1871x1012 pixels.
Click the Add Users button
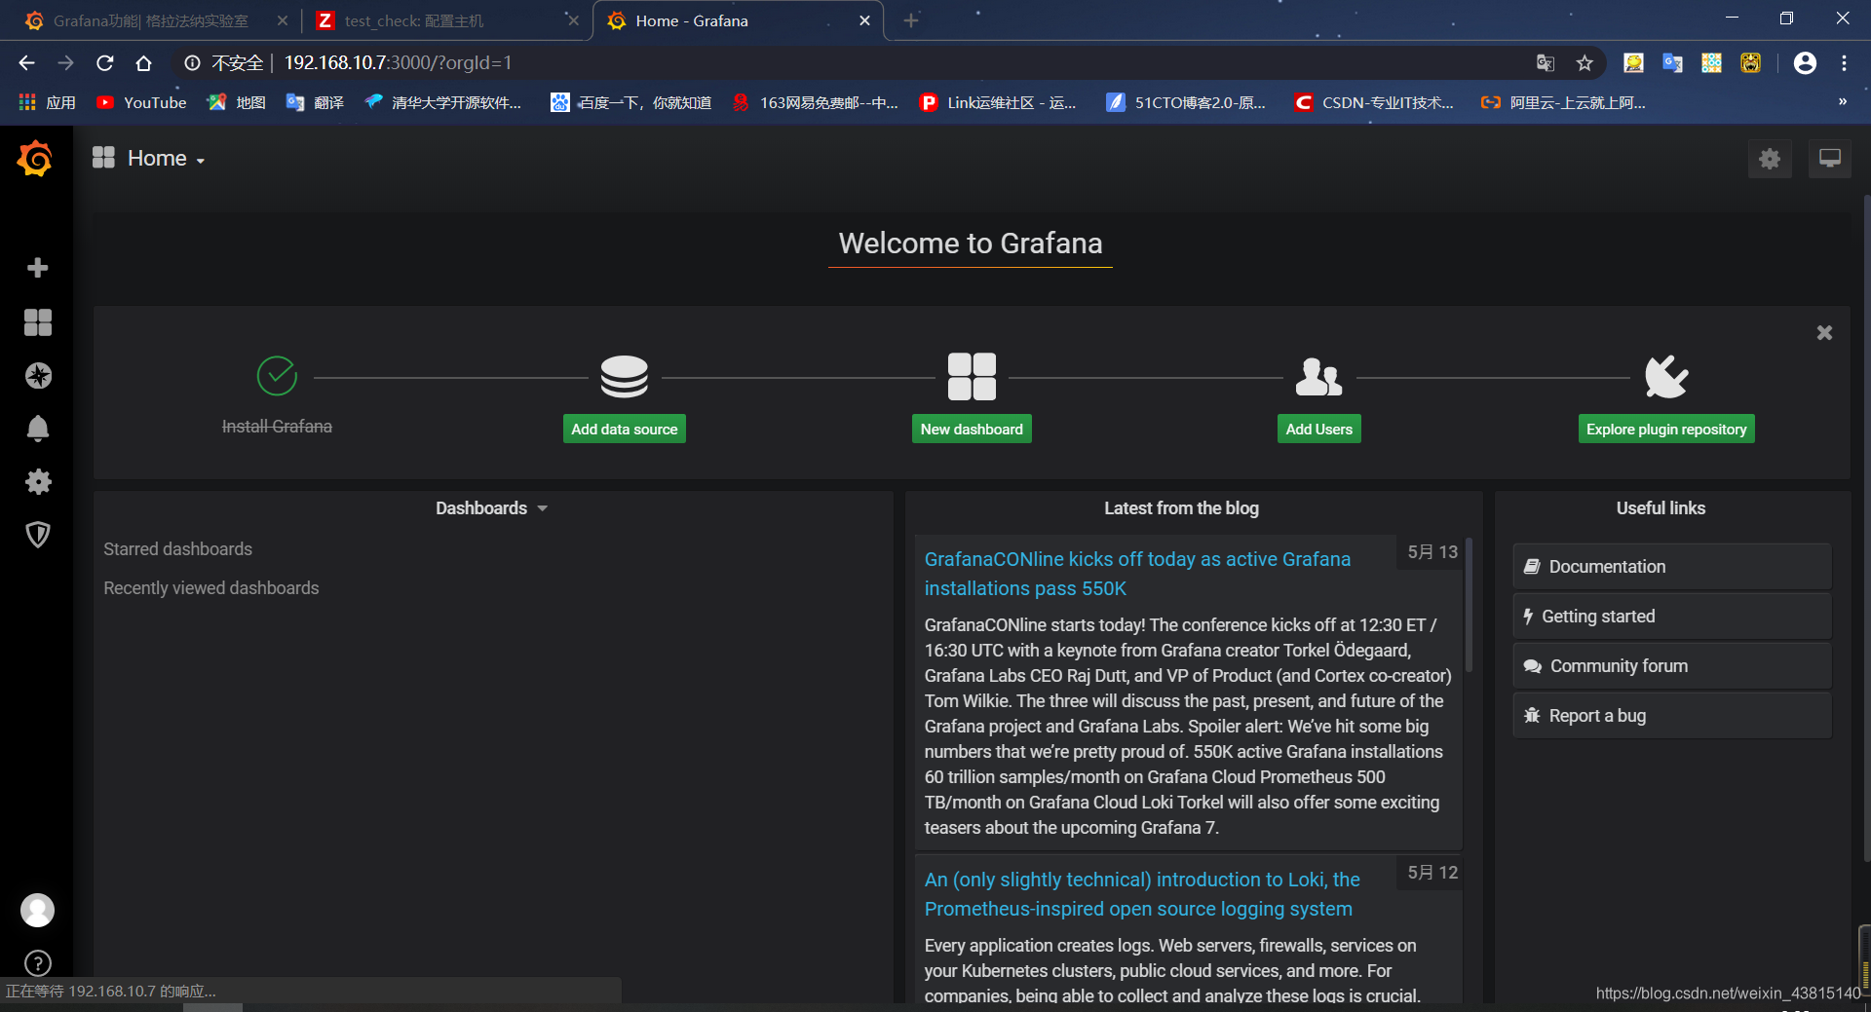click(1318, 430)
